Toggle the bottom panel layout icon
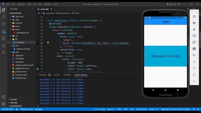The height and width of the screenshot is (113, 201). tap(171, 4)
